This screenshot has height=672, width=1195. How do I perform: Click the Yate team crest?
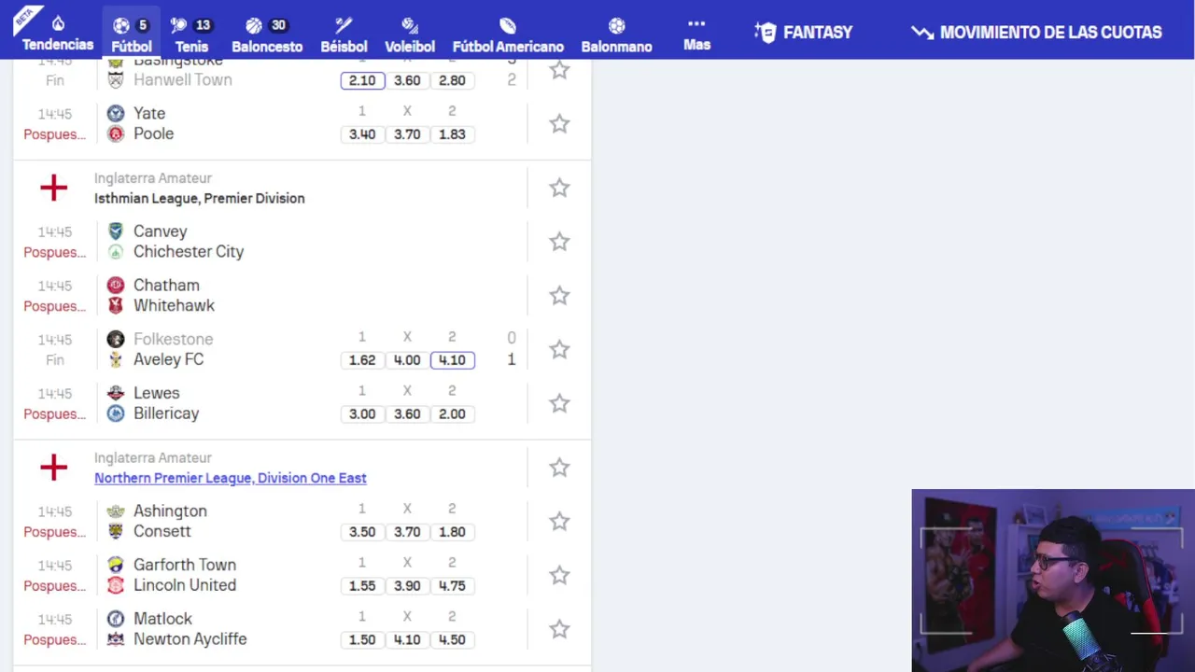[116, 113]
